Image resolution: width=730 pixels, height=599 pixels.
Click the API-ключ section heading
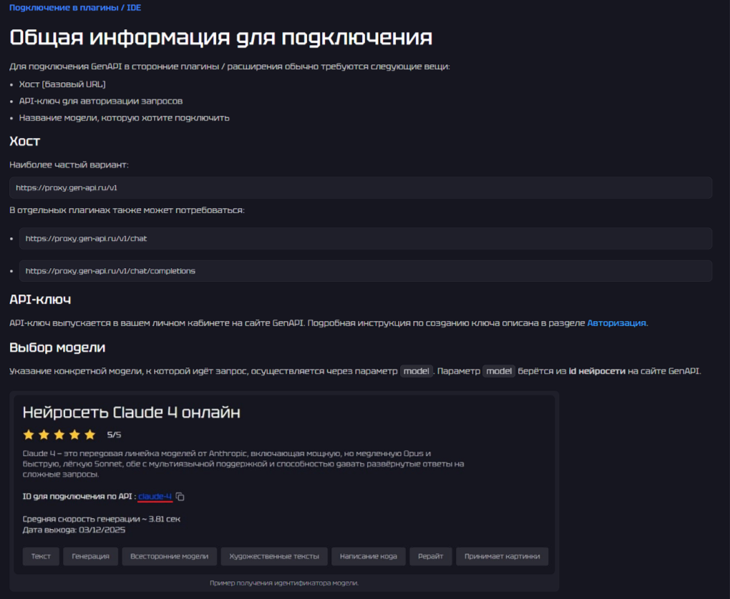[x=40, y=299]
